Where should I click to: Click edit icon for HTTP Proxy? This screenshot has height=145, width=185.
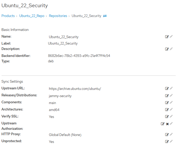tap(167, 134)
